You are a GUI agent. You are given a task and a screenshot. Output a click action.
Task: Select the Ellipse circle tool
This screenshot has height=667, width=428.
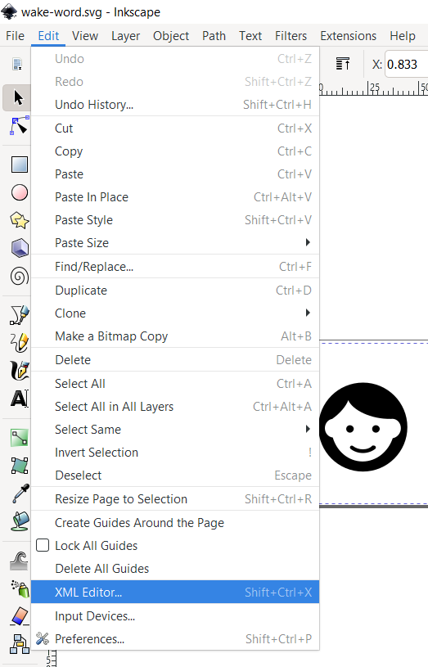pos(19,192)
